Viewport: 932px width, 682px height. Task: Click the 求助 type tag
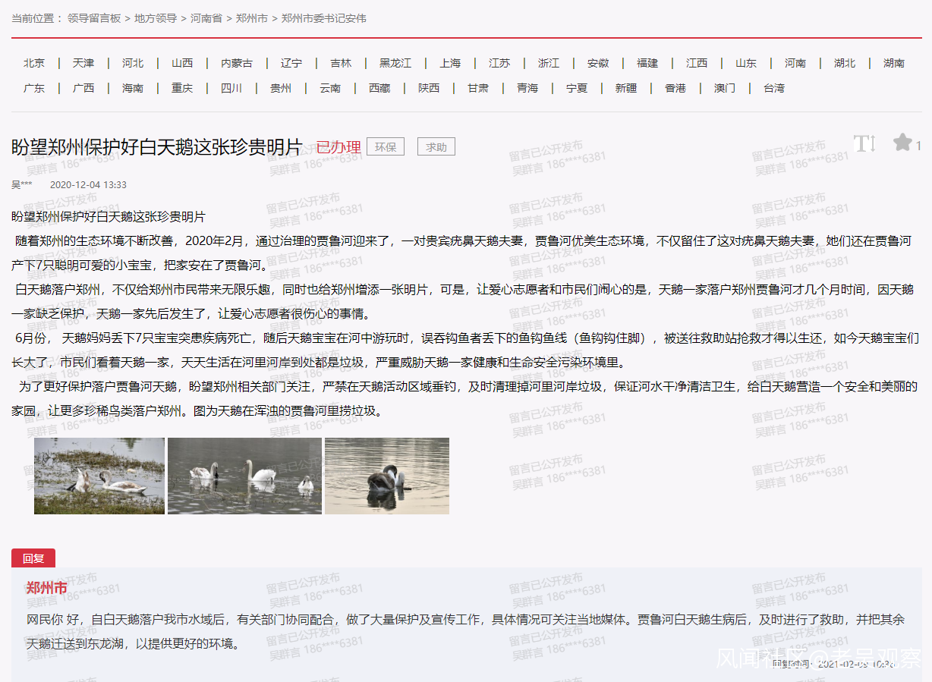coord(436,147)
